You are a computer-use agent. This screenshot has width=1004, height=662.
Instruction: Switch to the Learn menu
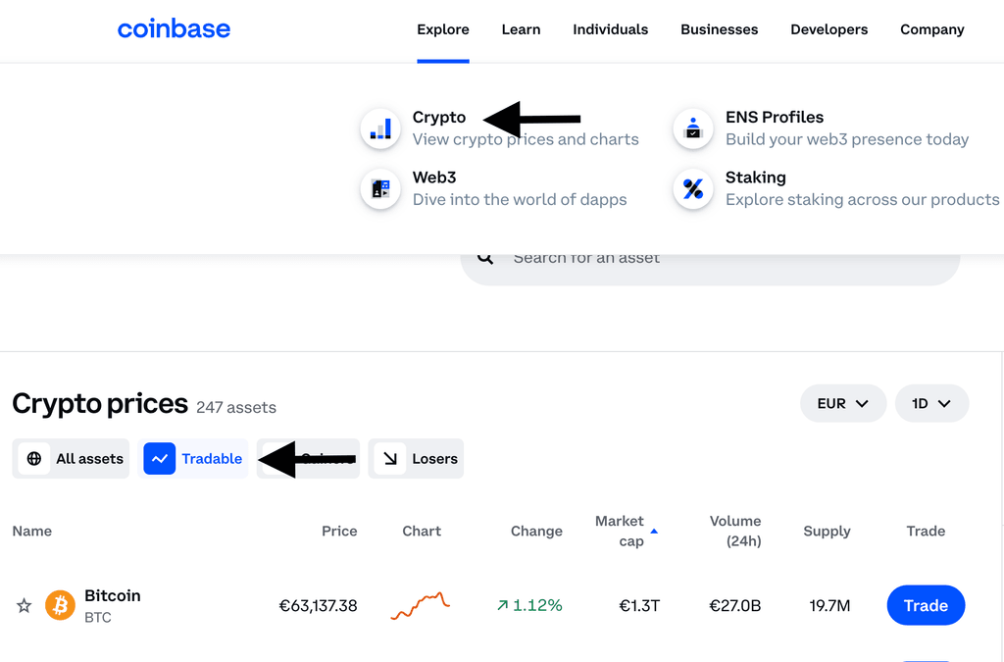point(521,29)
